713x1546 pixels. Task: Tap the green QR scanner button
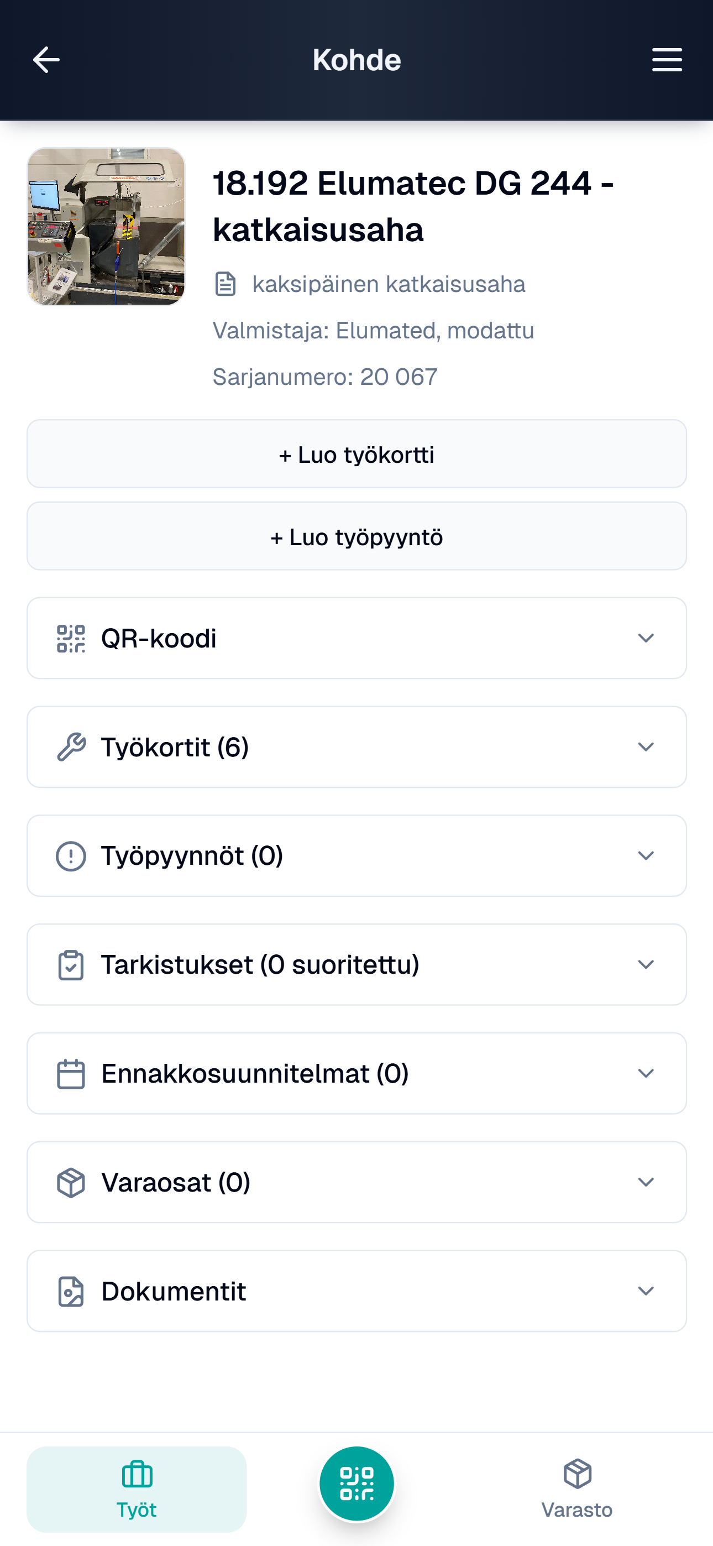[x=356, y=1484]
